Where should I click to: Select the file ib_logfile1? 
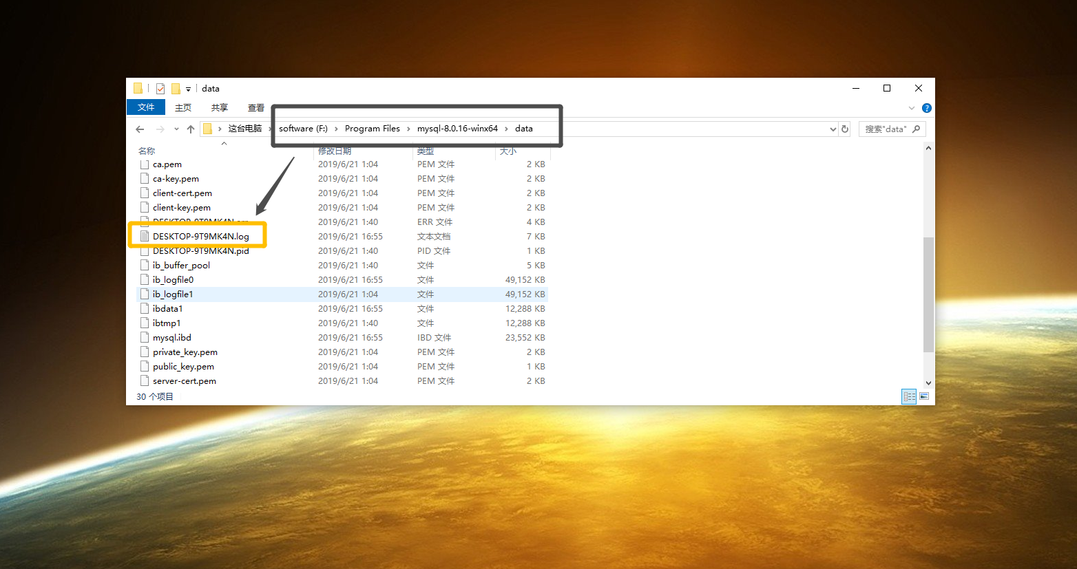tap(173, 294)
